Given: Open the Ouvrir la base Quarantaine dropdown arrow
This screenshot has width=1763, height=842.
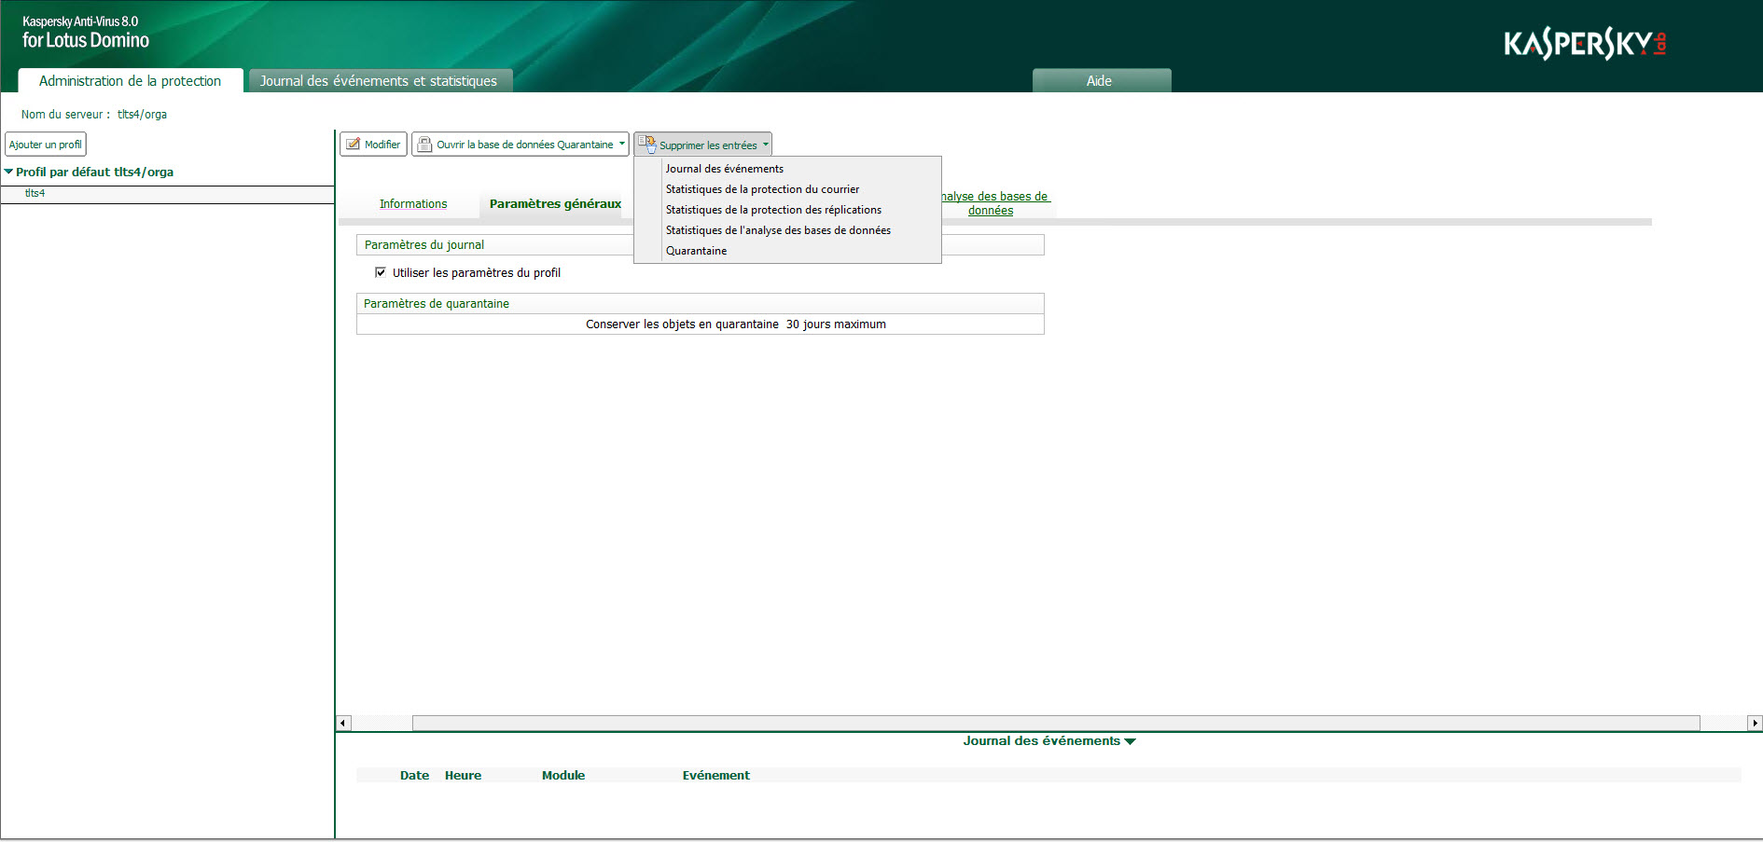Looking at the screenshot, I should click(622, 144).
